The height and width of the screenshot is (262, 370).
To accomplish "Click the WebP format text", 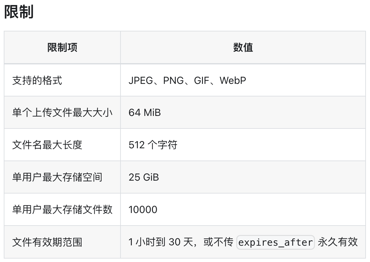I will click(x=233, y=80).
